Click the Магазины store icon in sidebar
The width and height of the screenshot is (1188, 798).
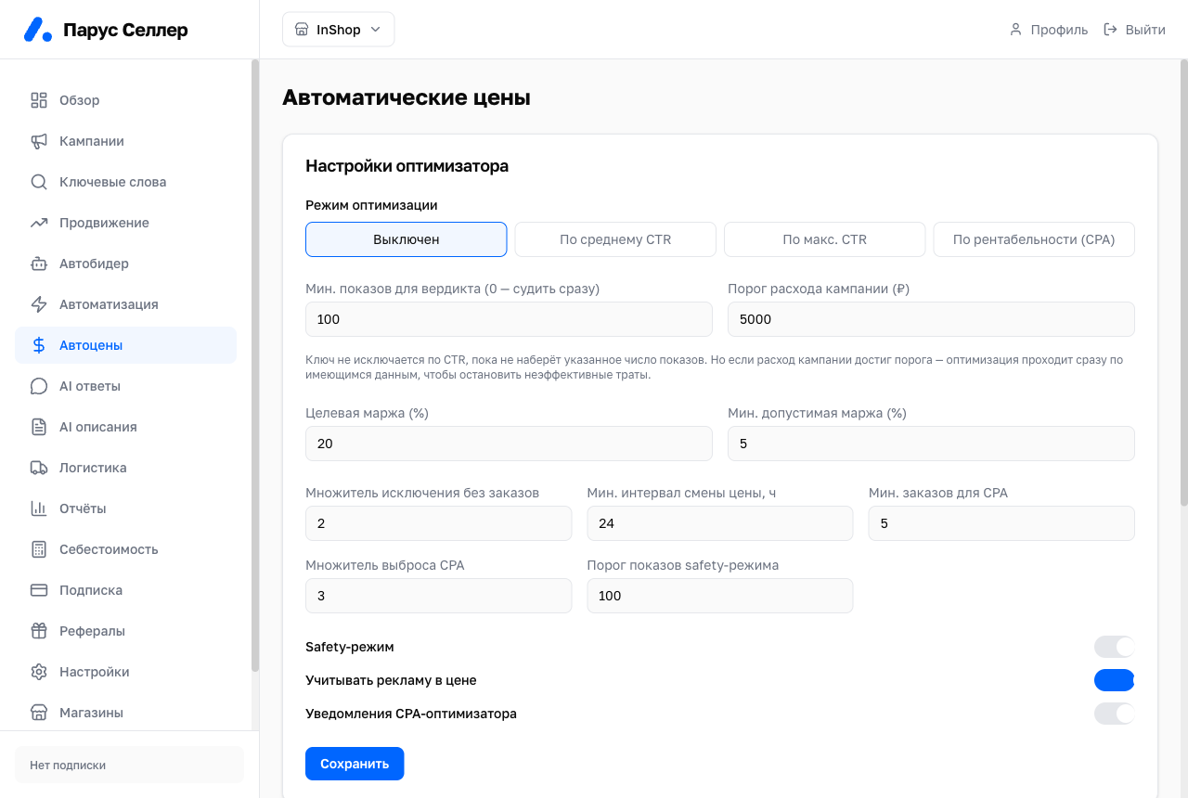(39, 713)
